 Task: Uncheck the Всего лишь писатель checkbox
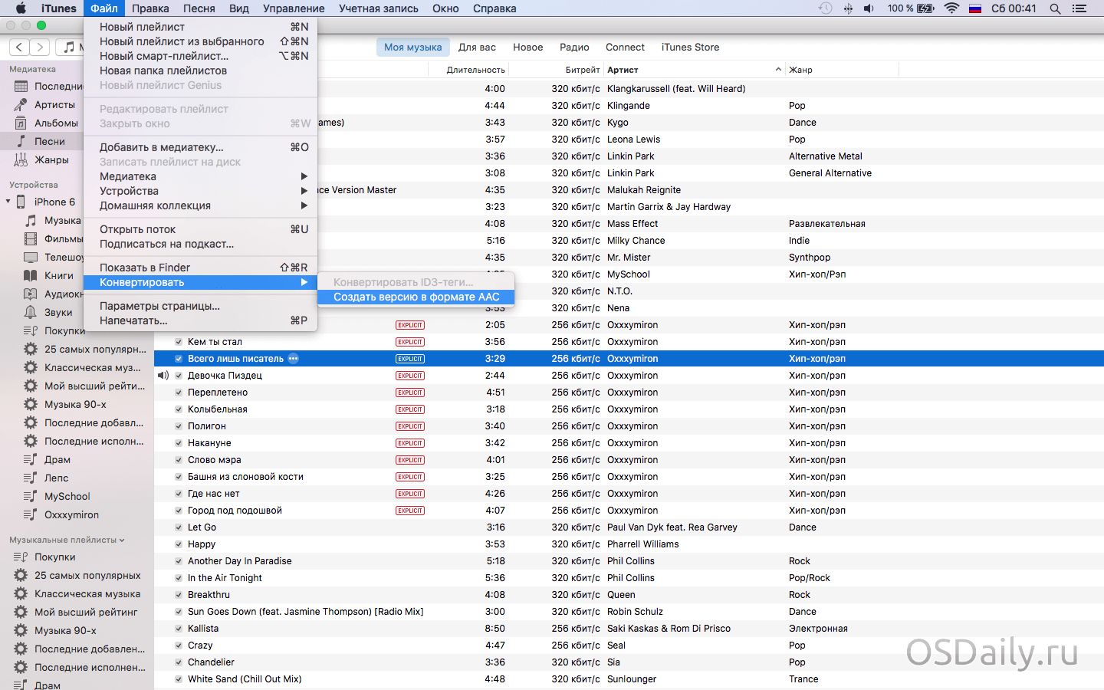pos(179,359)
